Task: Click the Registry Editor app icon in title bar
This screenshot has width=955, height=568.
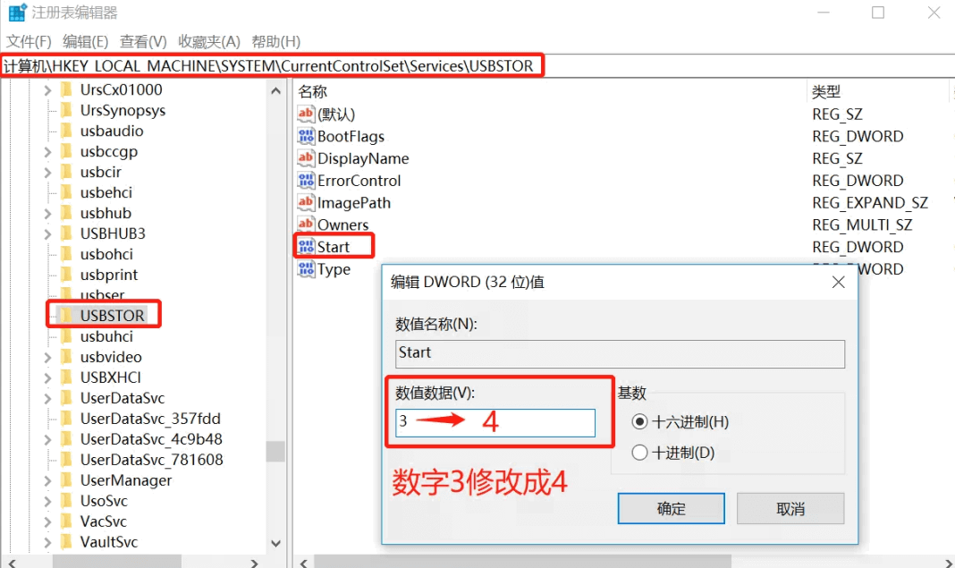Action: click(x=17, y=13)
